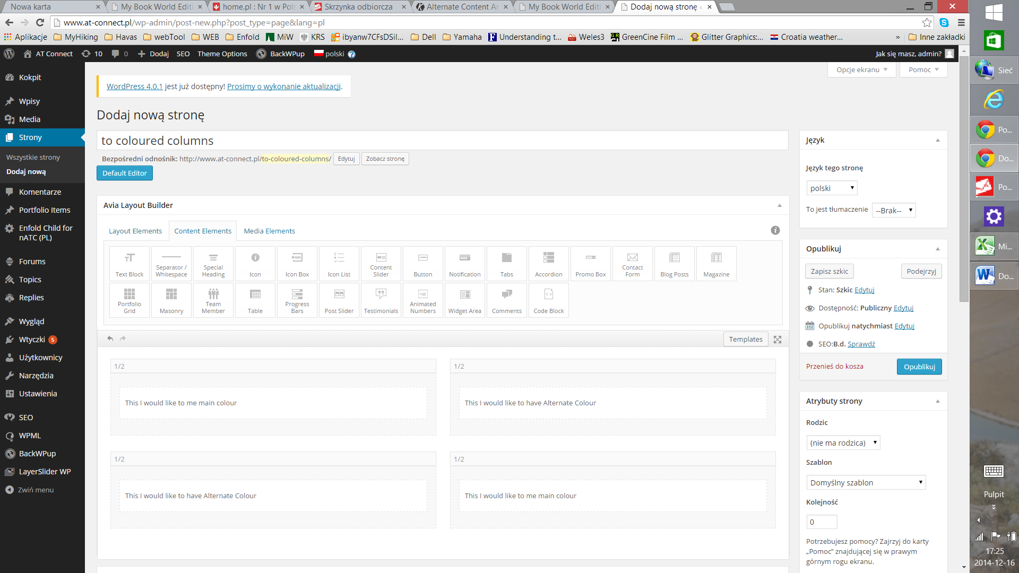The image size is (1019, 573).
Task: Undo last layout builder action
Action: pos(110,338)
